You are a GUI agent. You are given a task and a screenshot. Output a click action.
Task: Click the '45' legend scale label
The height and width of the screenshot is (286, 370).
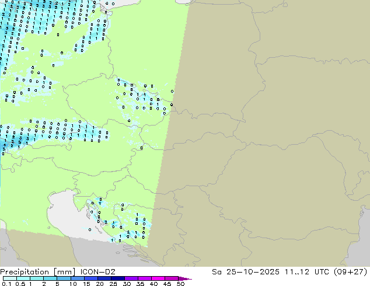(x=167, y=284)
